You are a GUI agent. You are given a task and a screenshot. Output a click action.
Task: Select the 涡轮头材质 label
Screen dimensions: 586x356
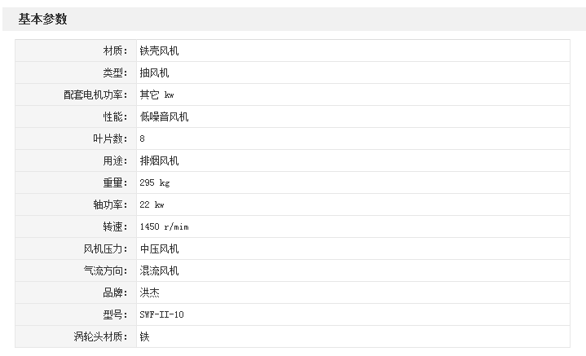point(100,336)
